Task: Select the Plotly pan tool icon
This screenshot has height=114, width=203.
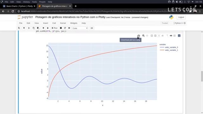Action: 147,36
